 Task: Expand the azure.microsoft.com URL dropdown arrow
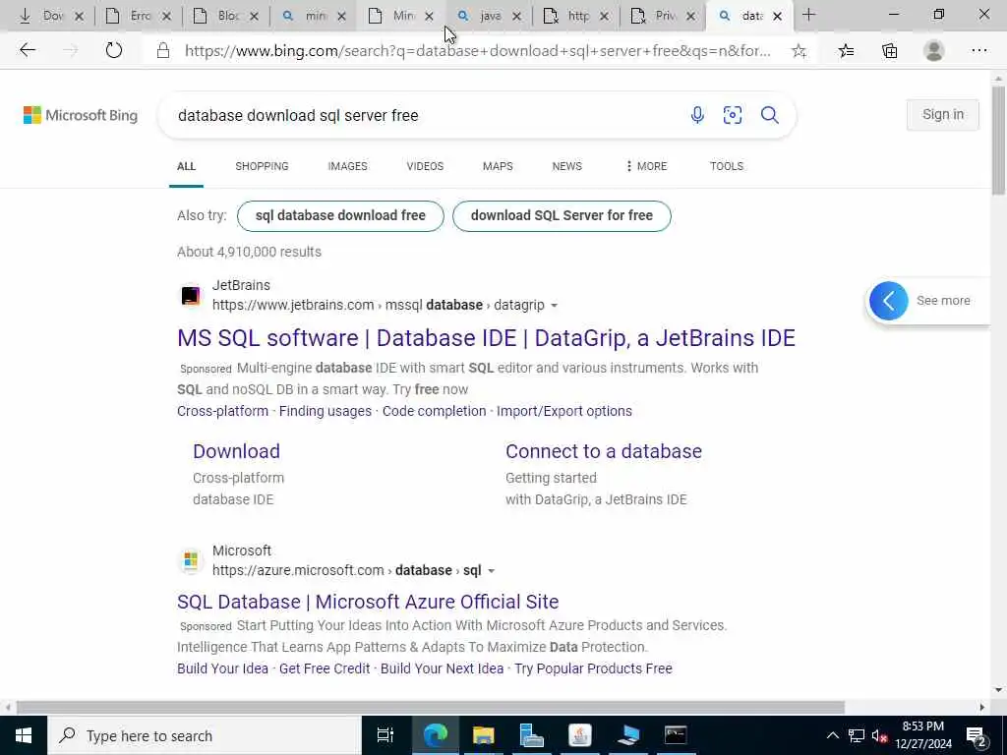(492, 571)
